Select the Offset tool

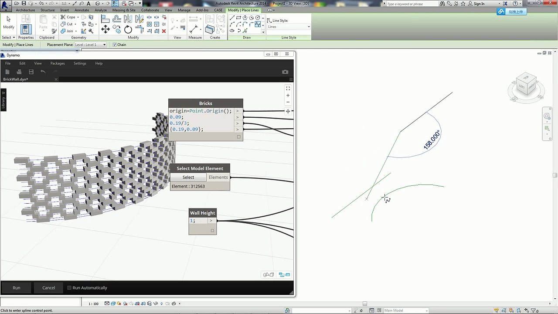pyautogui.click(x=117, y=19)
